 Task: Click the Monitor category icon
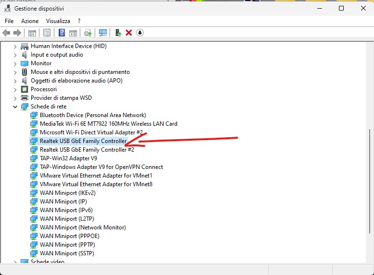pos(25,63)
